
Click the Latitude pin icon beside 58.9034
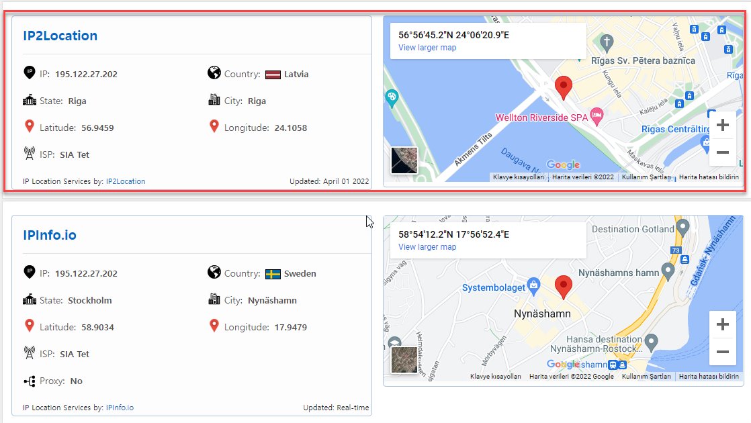click(29, 326)
